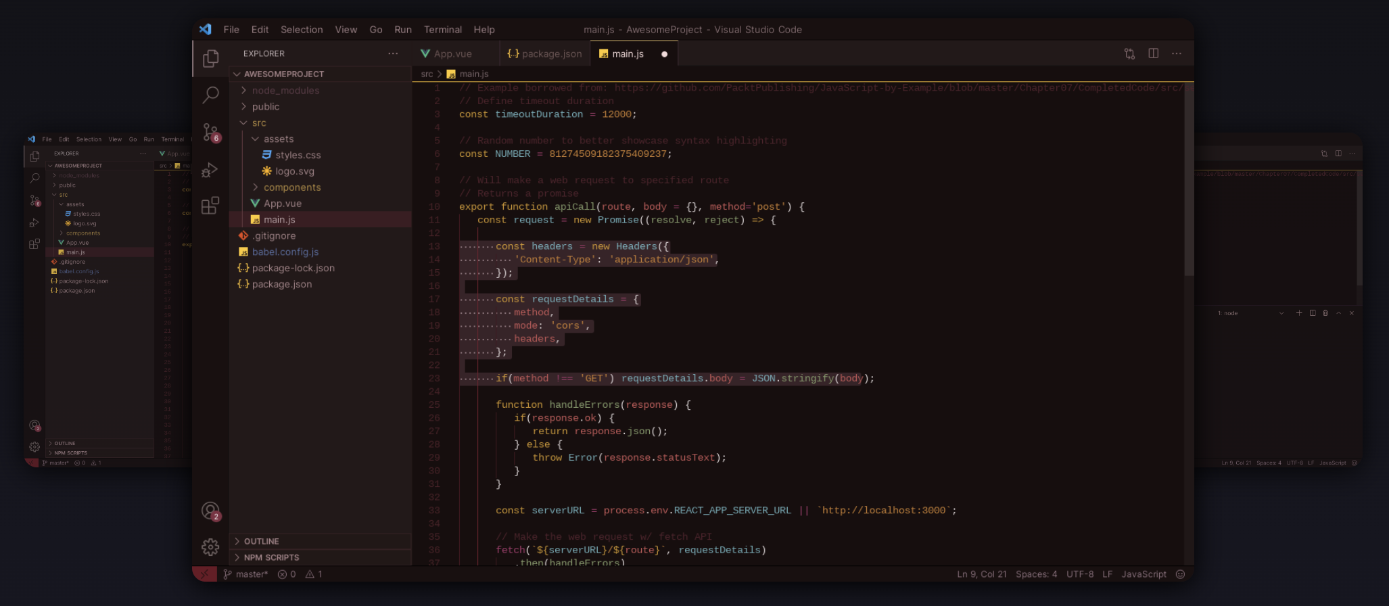Image resolution: width=1389 pixels, height=606 pixels.
Task: Expand the OUTLINE panel
Action: click(x=321, y=541)
